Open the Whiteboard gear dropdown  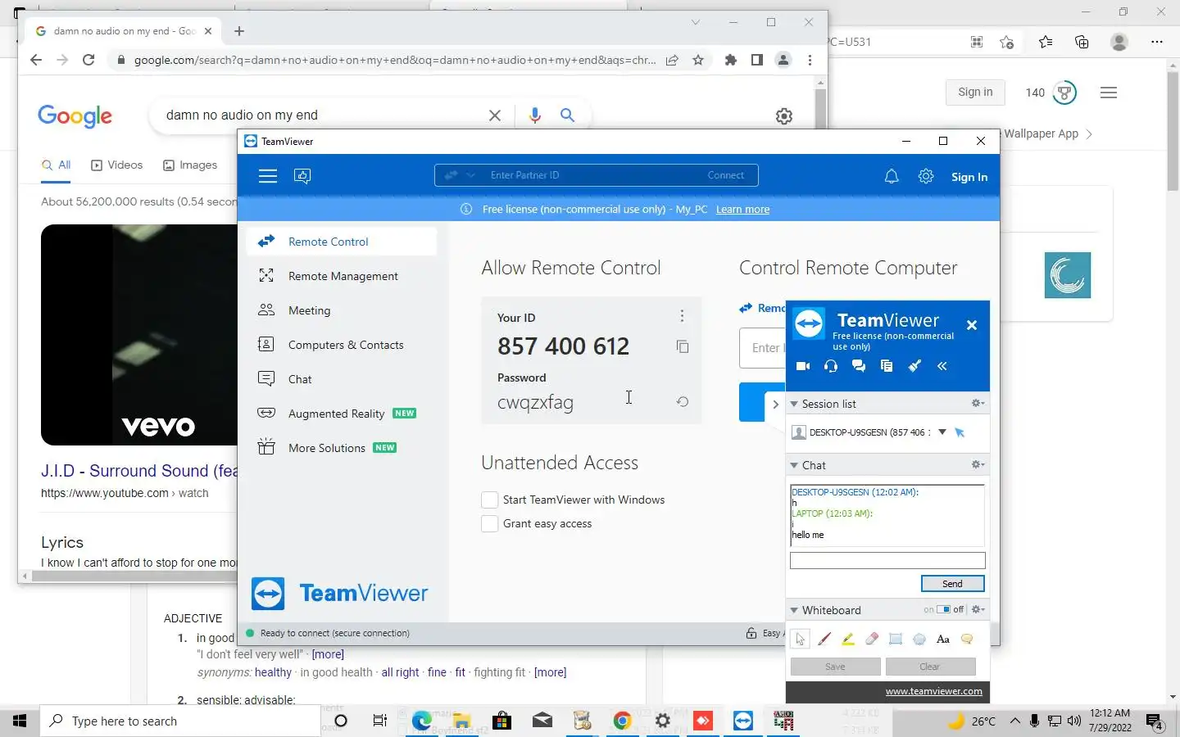click(x=978, y=609)
